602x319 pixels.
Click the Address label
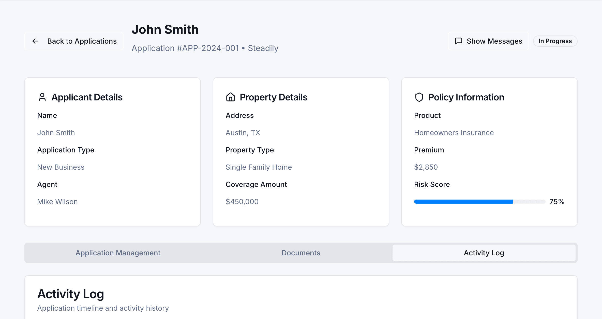240,115
